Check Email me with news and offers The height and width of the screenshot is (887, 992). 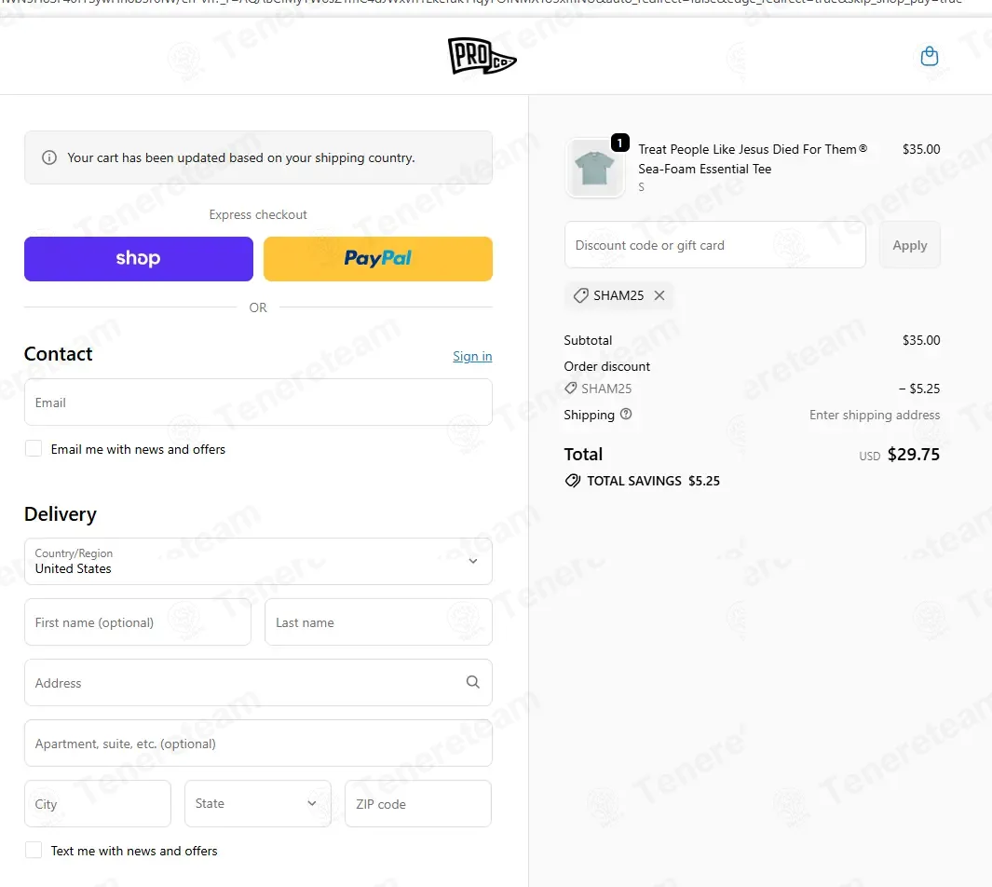pyautogui.click(x=34, y=448)
